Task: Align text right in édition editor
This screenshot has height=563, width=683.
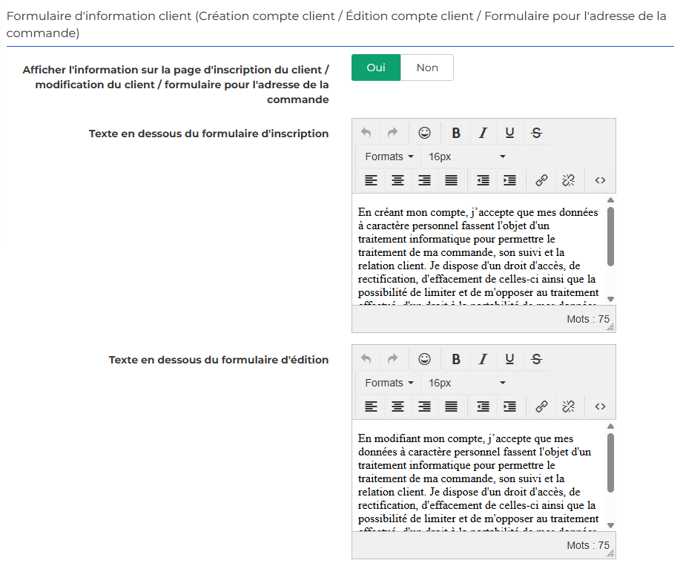Action: click(x=425, y=406)
